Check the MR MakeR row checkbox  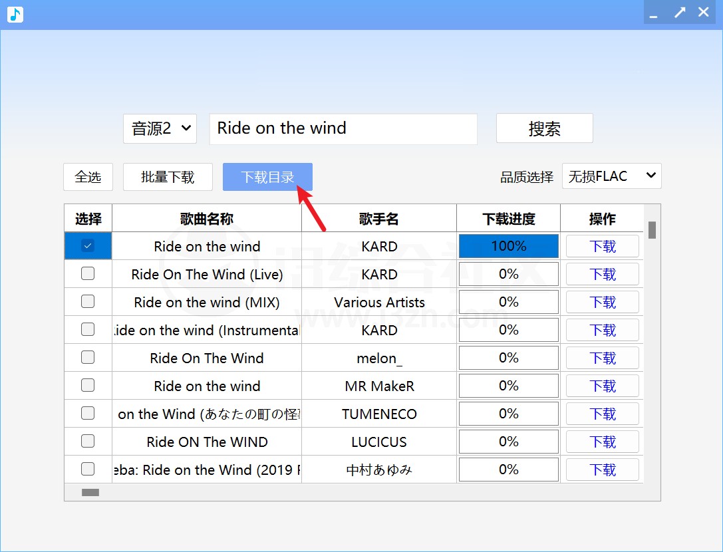(x=88, y=385)
